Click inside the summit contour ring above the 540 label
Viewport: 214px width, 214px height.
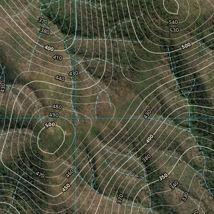click(171, 7)
